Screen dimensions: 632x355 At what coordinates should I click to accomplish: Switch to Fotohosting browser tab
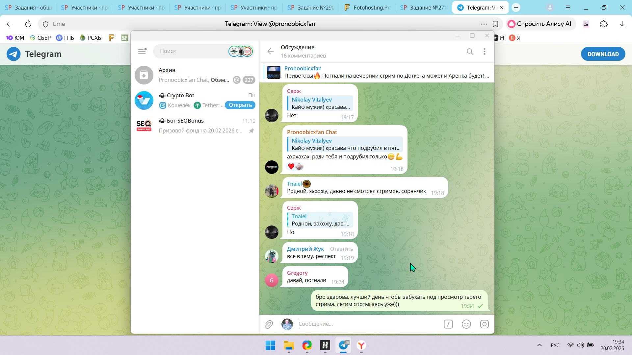(x=367, y=7)
